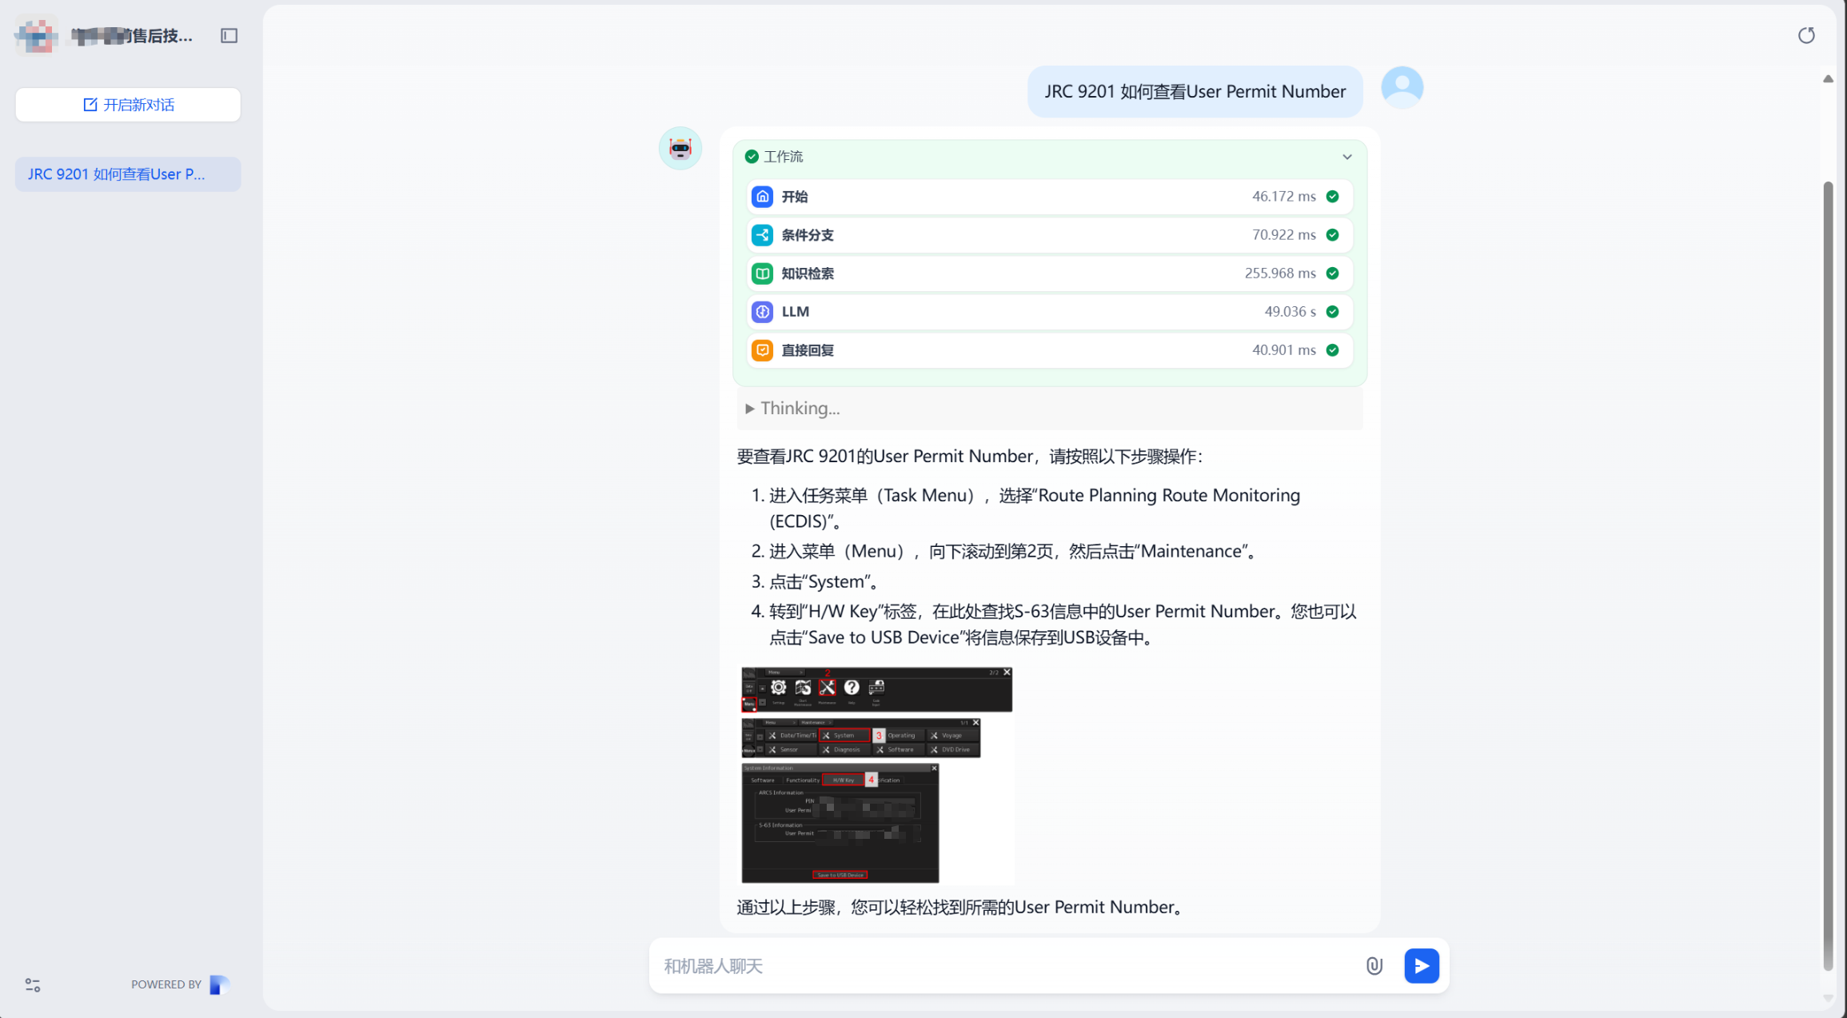
Task: Click the vertical chat scrollbar thumb
Action: tap(1827, 576)
